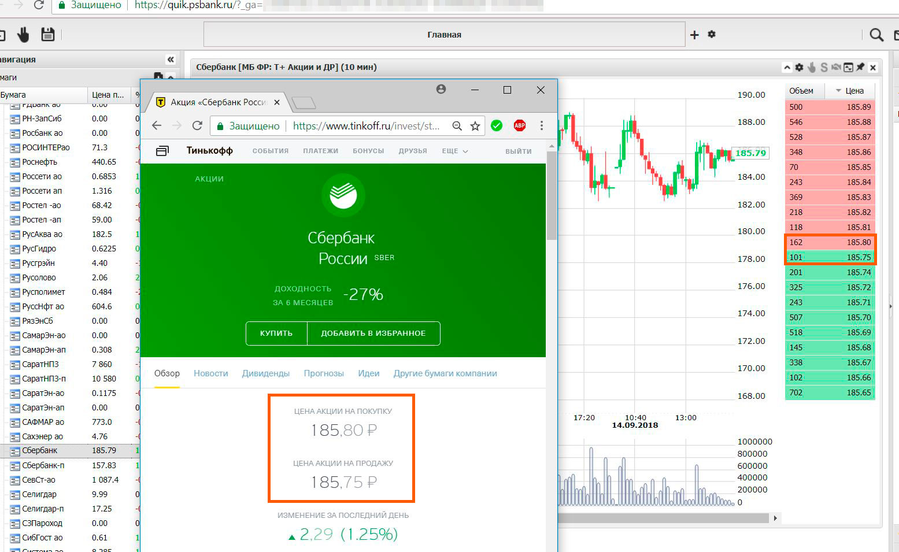This screenshot has width=899, height=552.
Task: Open ДРУЗЬЯ menu in Tinkoff header
Action: click(413, 151)
